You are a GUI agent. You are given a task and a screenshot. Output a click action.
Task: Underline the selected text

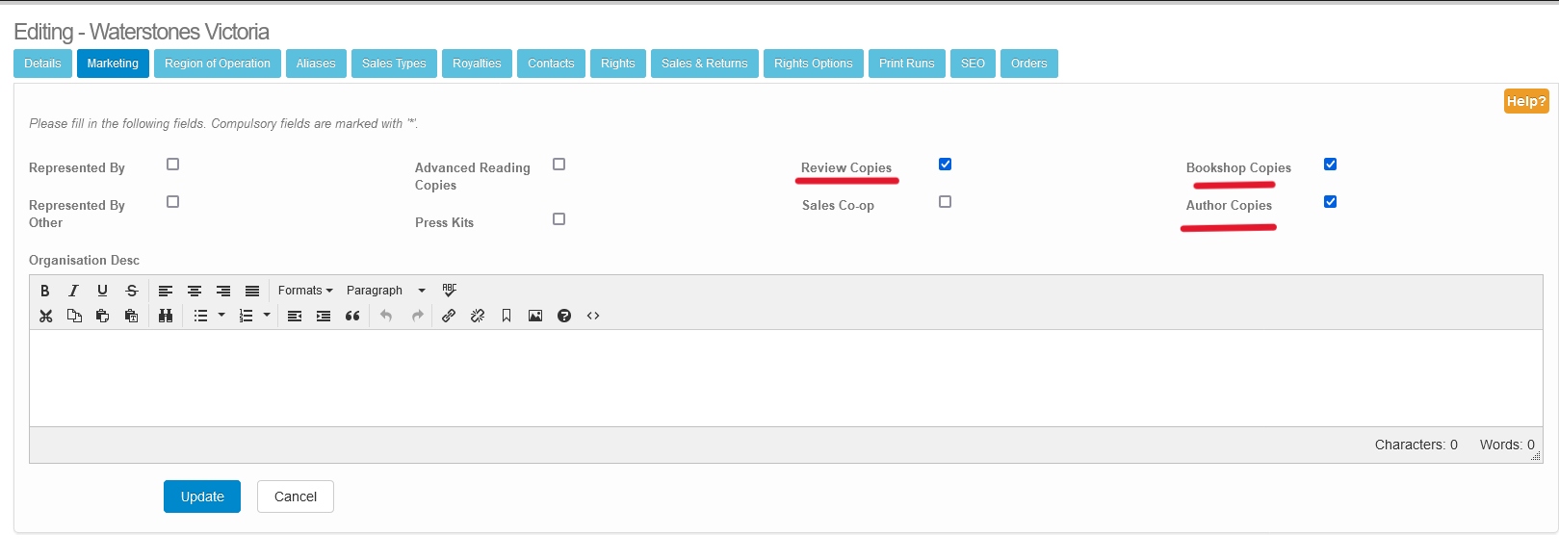click(102, 291)
